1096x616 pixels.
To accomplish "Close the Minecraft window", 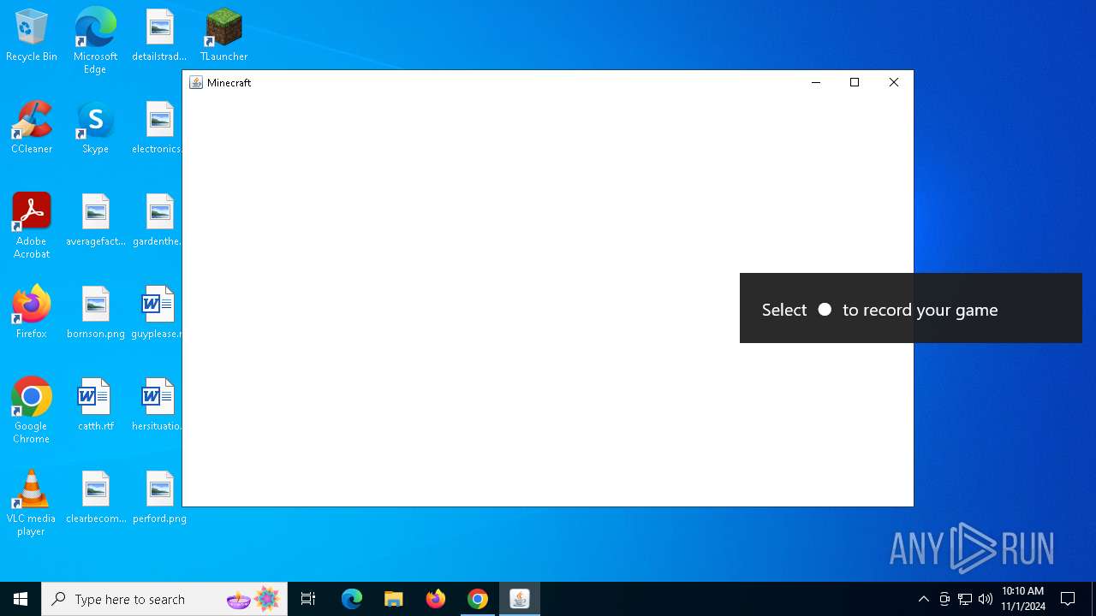I will [894, 83].
